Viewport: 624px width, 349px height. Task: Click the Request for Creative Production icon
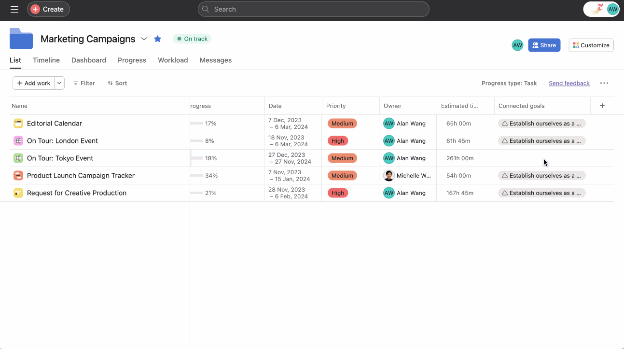point(18,193)
